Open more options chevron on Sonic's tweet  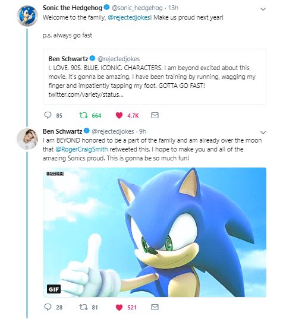tap(263, 9)
